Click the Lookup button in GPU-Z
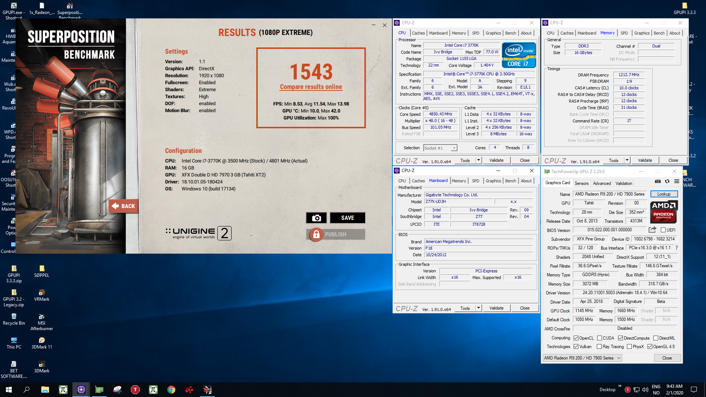The image size is (706, 397). (x=664, y=194)
